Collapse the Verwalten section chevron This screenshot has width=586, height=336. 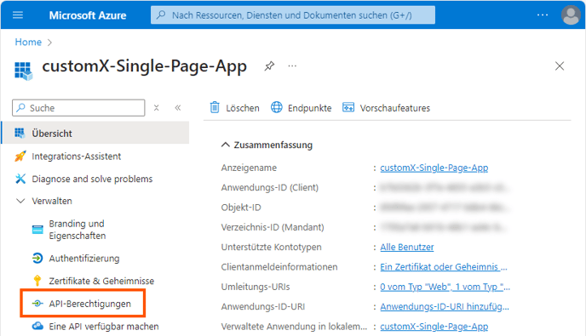20,201
